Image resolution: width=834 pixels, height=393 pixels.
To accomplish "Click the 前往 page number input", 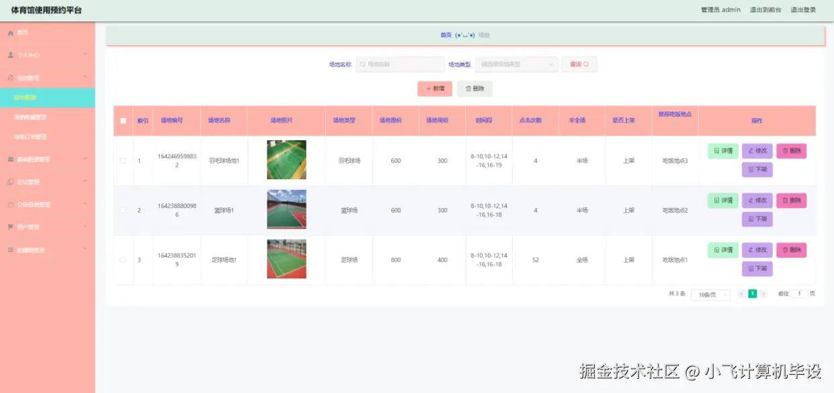I will 799,294.
